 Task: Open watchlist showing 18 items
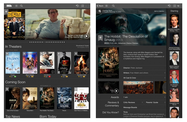pos(176,6)
